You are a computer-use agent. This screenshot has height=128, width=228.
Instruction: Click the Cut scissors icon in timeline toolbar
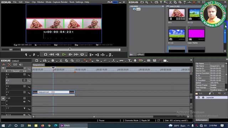(61, 61)
